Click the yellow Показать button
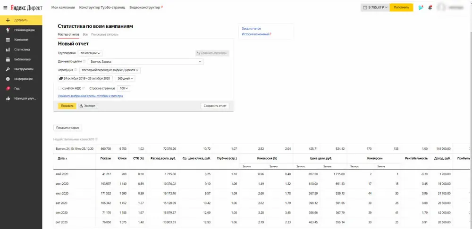Screen dimensions: 472x229 [x=67, y=106]
